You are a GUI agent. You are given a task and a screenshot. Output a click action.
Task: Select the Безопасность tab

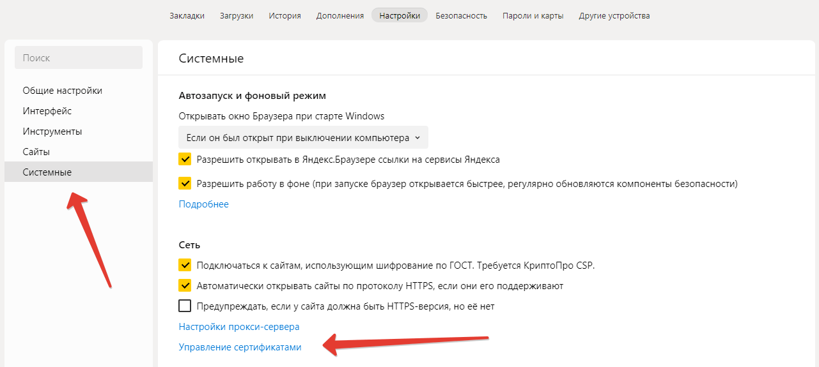[x=461, y=16]
